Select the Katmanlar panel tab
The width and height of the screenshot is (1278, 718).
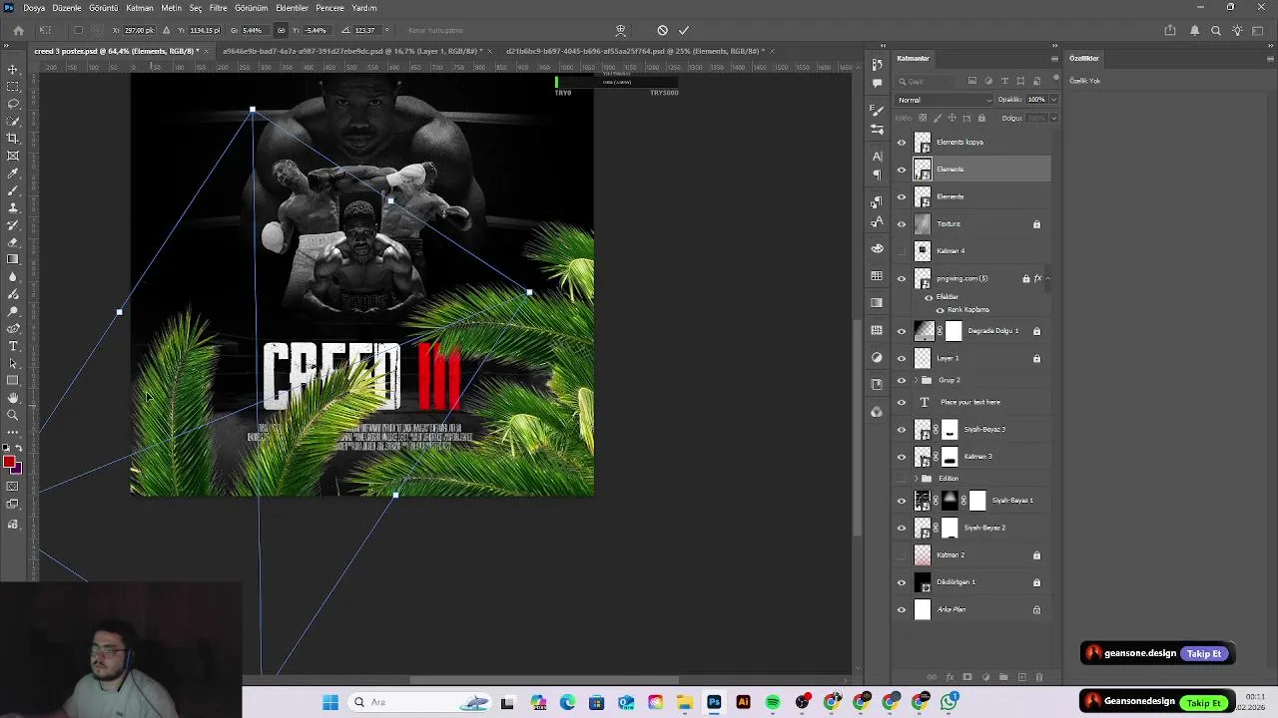914,59
